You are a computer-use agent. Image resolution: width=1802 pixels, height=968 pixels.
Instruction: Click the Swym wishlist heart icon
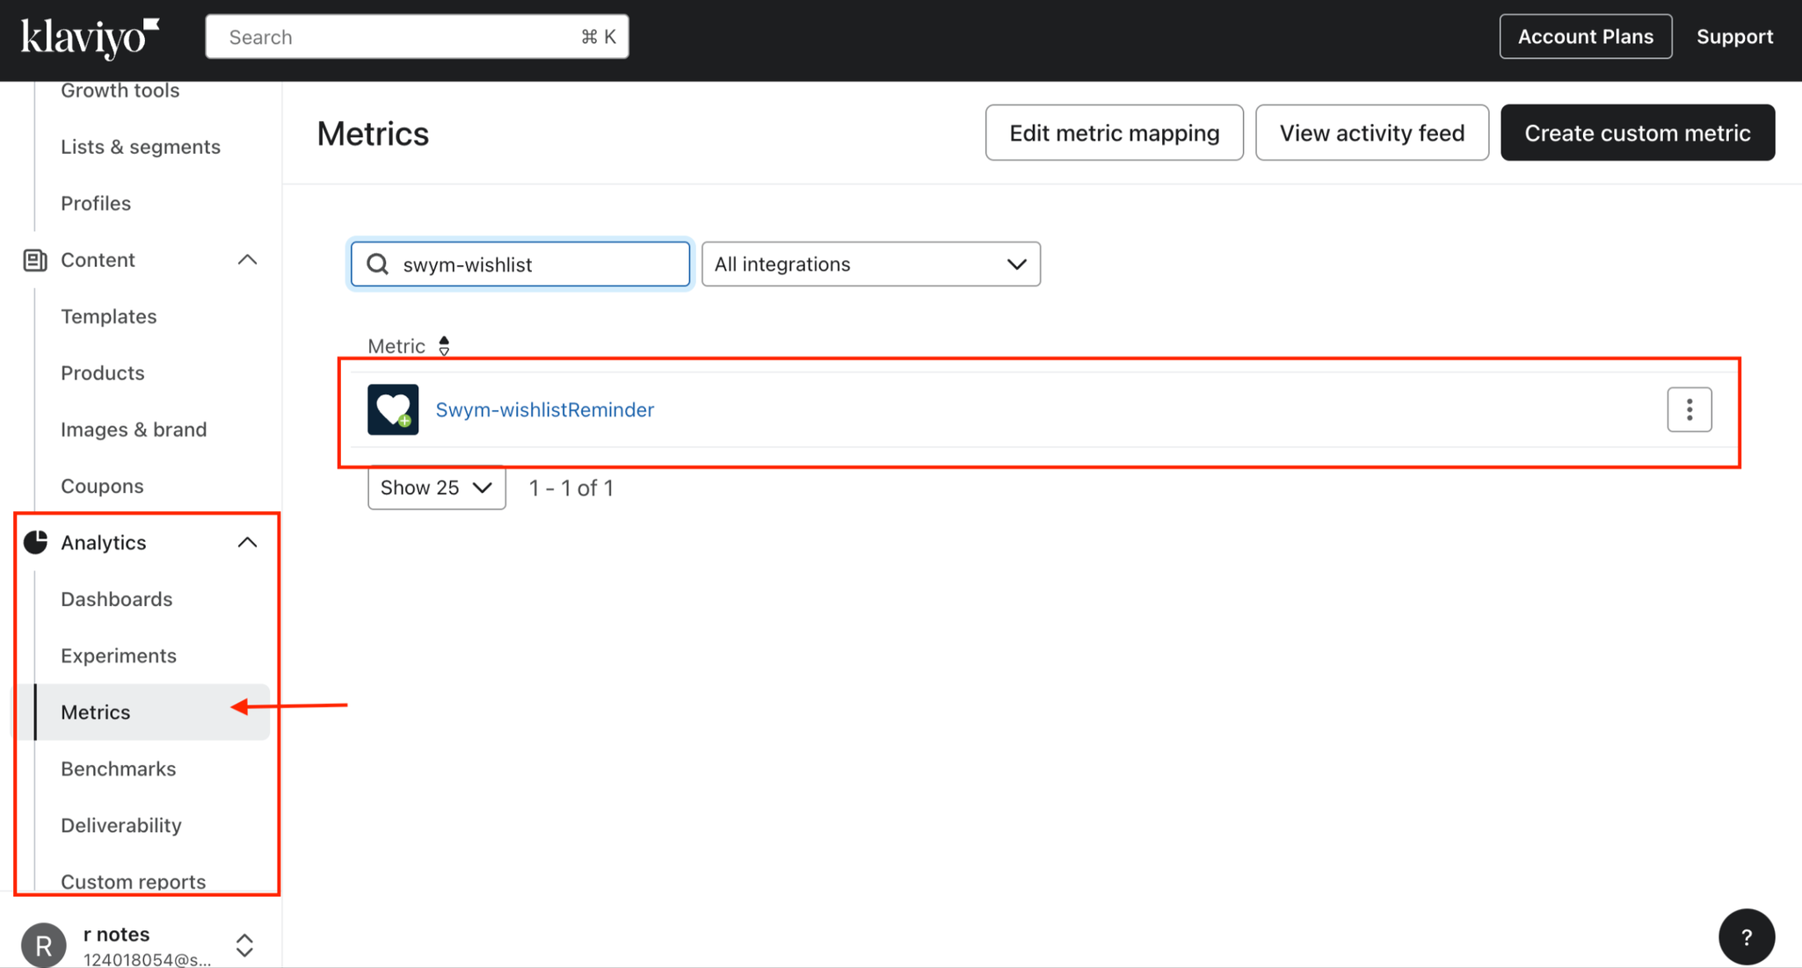(393, 409)
